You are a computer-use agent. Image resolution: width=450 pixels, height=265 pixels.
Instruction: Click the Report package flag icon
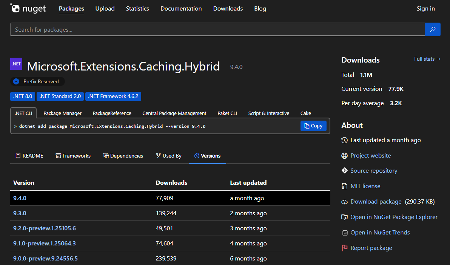pos(344,248)
